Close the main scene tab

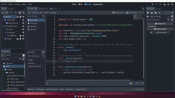[x=36, y=8]
